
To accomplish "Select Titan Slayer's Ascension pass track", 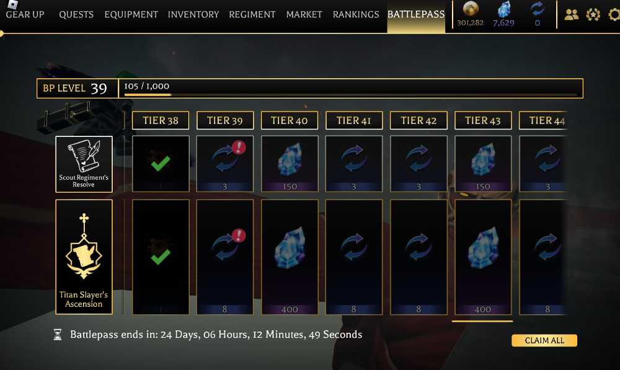I will click(84, 257).
